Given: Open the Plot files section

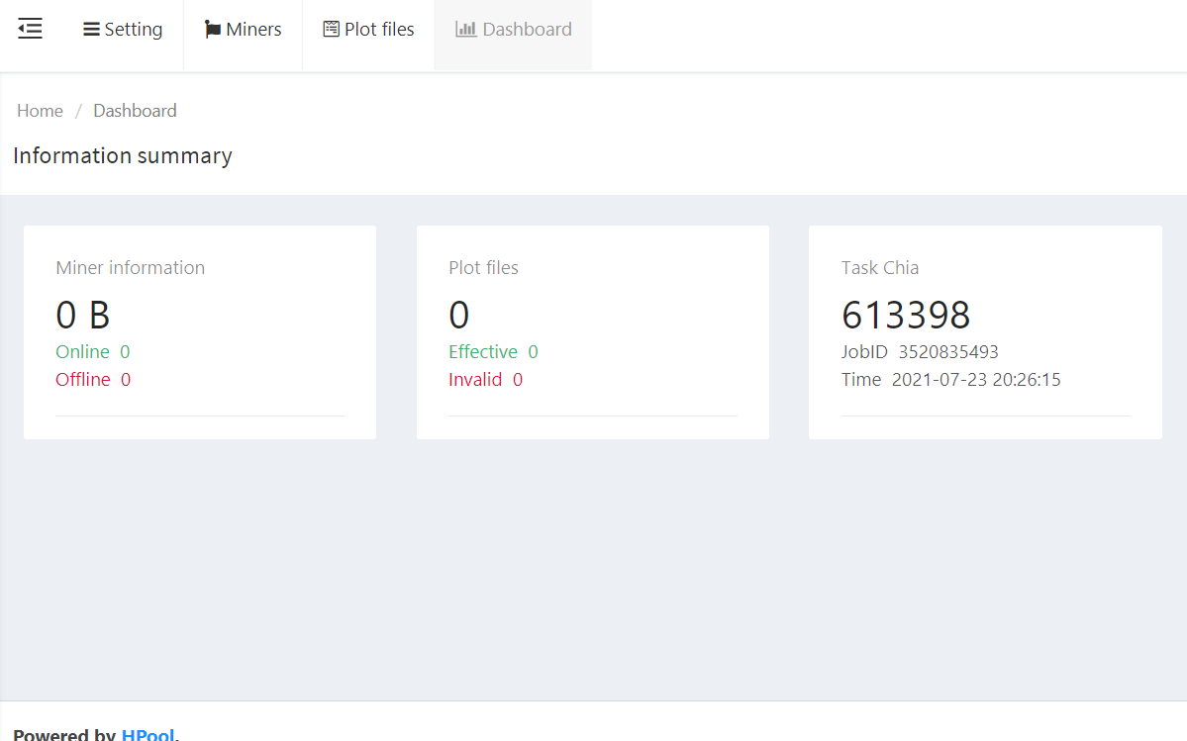Looking at the screenshot, I should pyautogui.click(x=367, y=29).
